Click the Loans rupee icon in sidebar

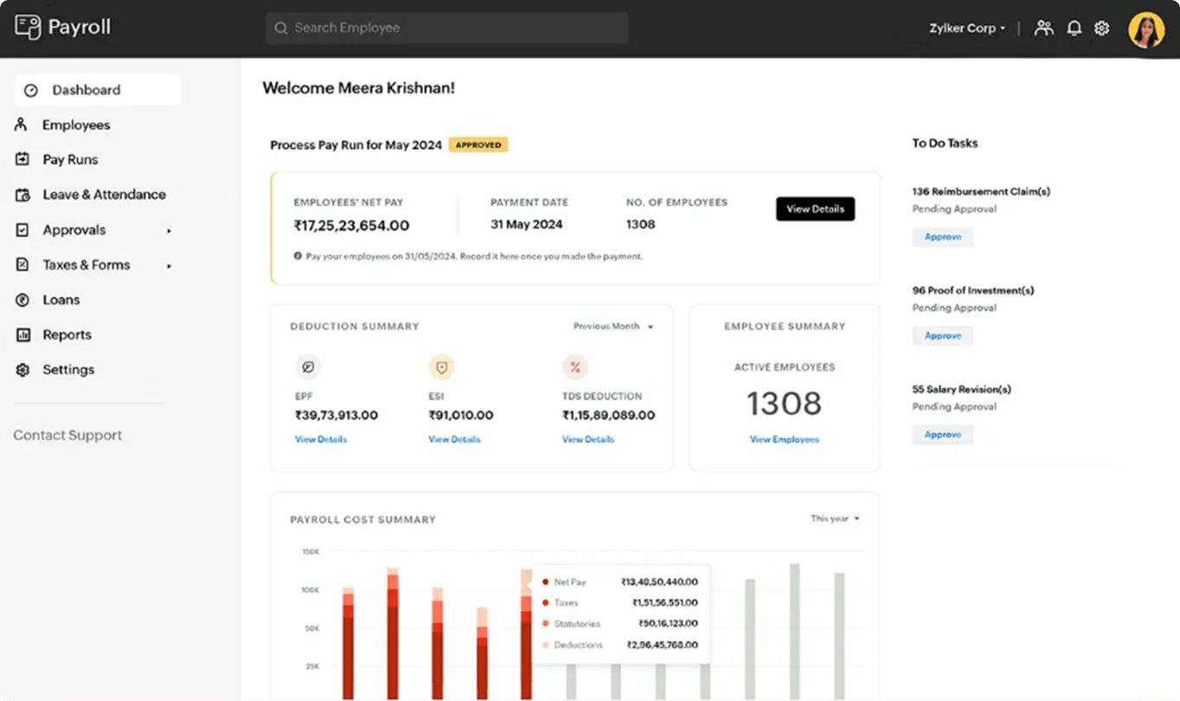point(22,300)
